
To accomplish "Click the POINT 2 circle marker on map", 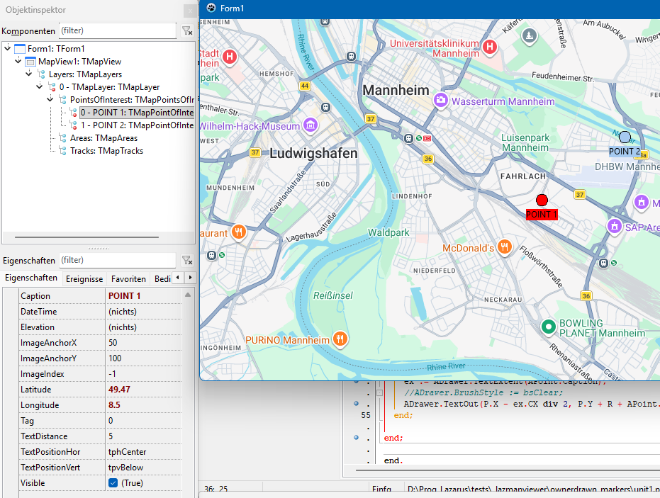I will 625,137.
